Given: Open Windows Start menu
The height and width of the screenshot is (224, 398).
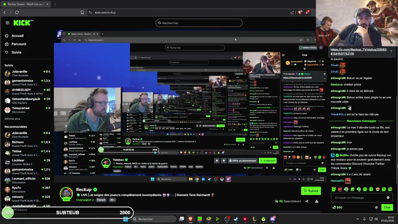Looking at the screenshot, I should [126, 219].
